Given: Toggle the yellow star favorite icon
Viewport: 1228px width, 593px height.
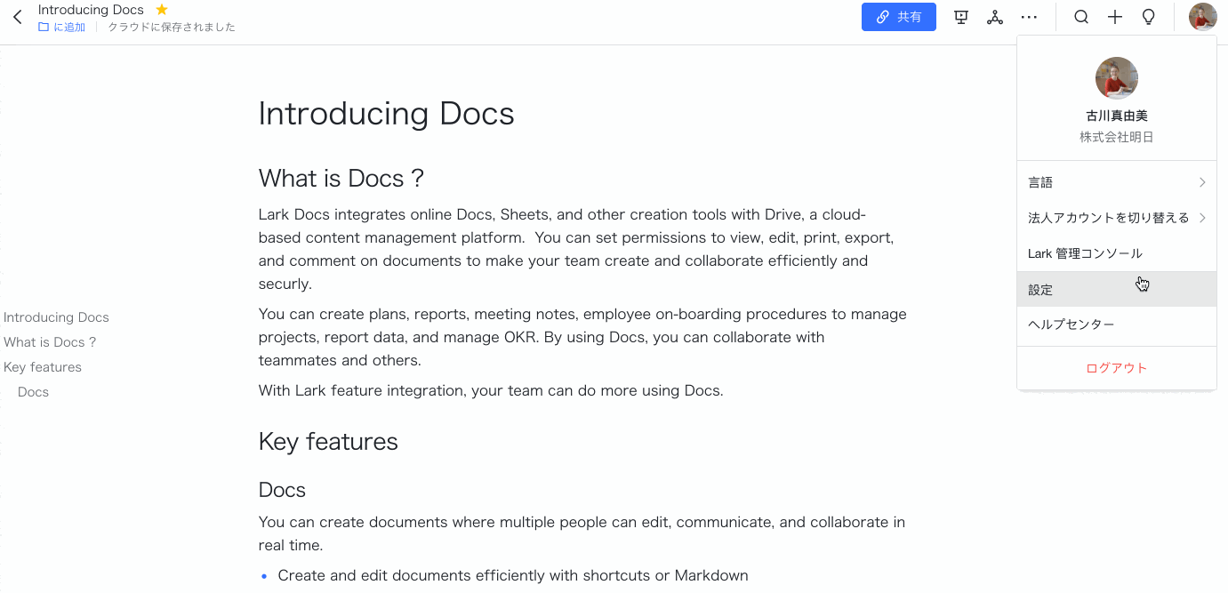Looking at the screenshot, I should (161, 10).
